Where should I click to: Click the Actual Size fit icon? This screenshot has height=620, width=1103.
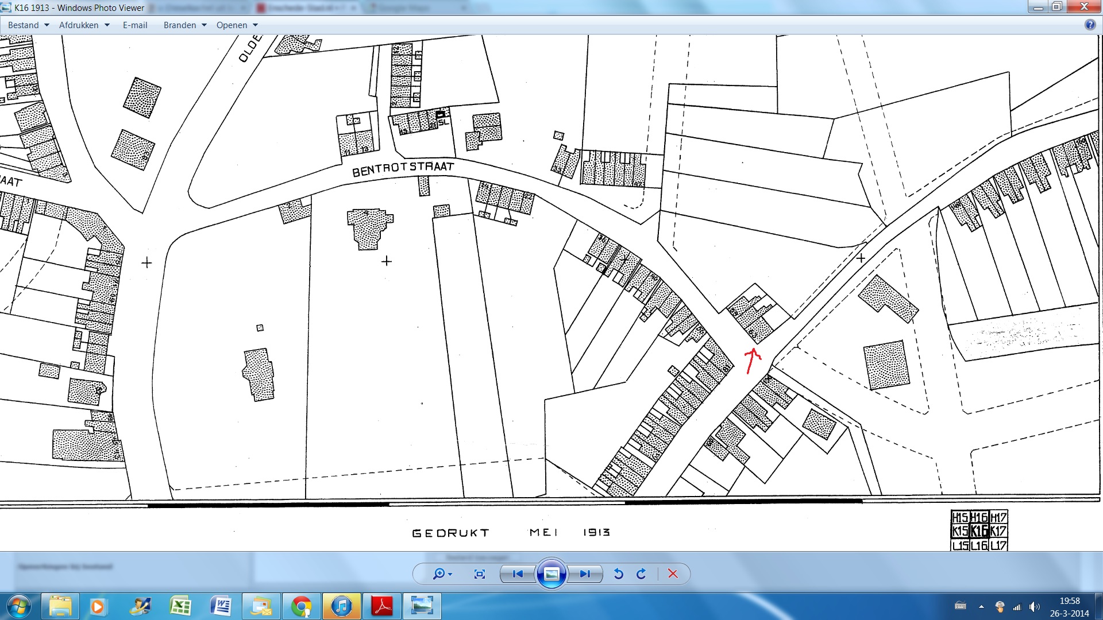[x=480, y=573]
